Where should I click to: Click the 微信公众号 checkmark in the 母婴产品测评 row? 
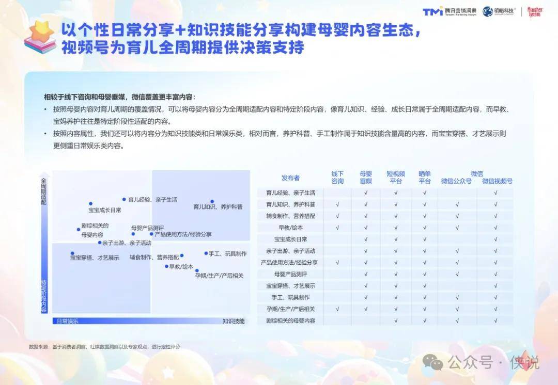pos(457,274)
